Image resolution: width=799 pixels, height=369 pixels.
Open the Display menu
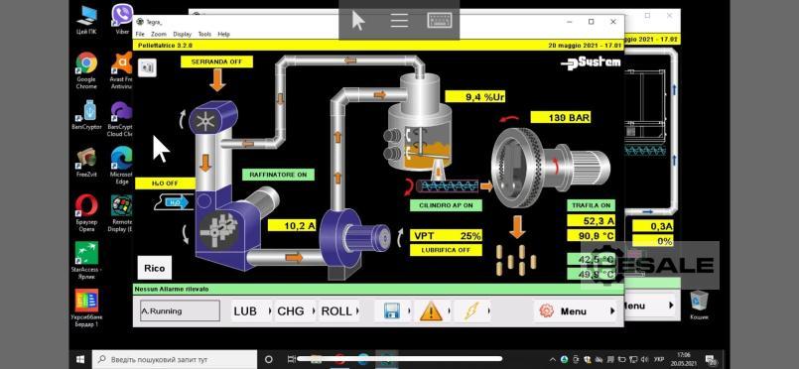182,34
